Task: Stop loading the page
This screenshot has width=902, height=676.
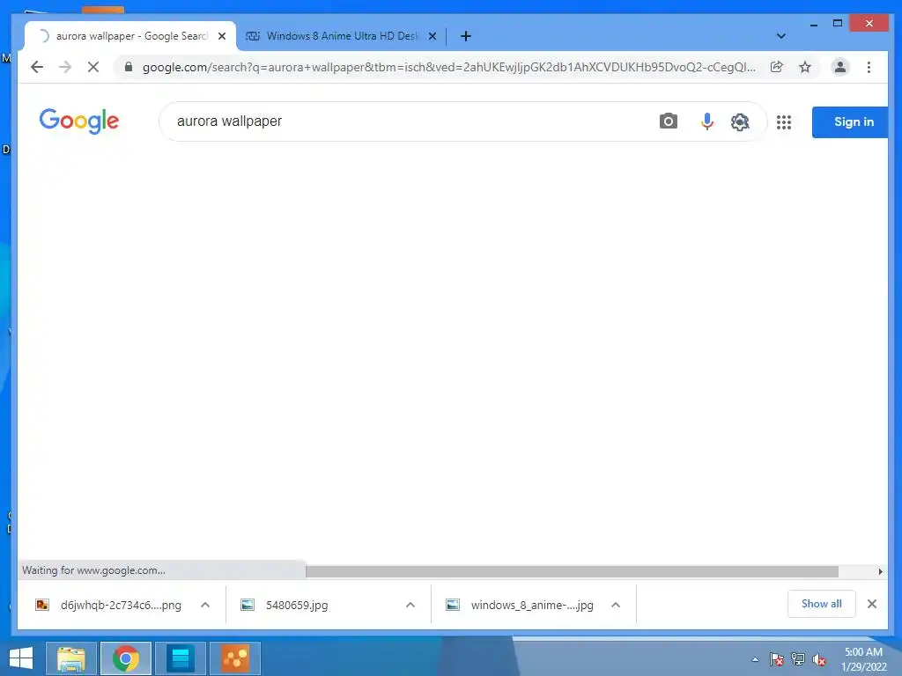Action: (x=93, y=67)
